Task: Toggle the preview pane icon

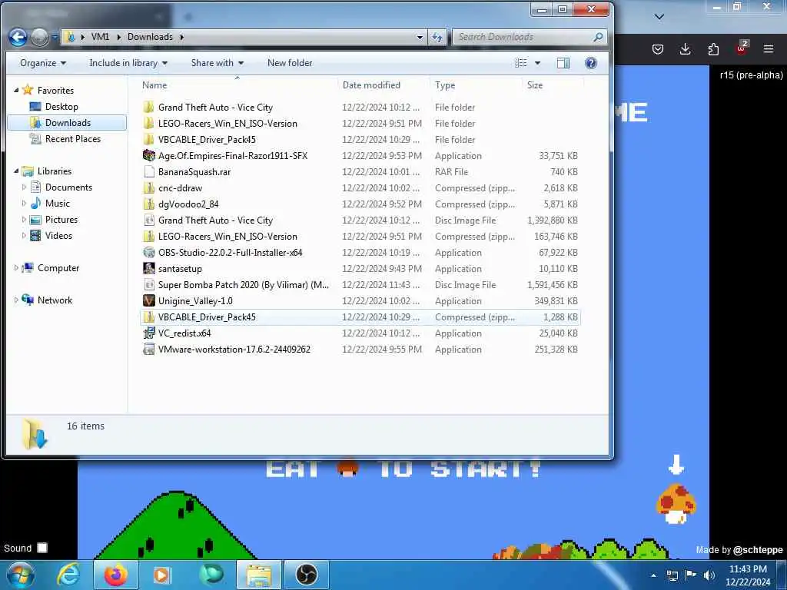Action: point(563,63)
